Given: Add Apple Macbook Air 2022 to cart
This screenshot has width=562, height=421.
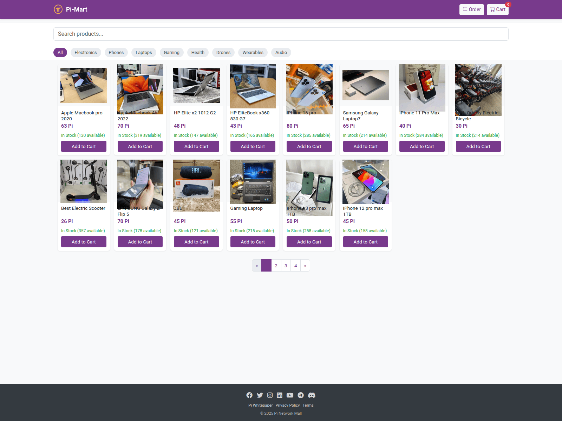Looking at the screenshot, I should coord(140,146).
